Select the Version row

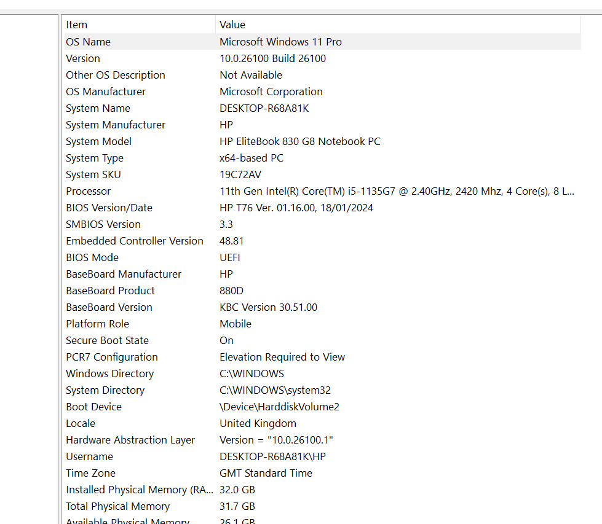click(322, 58)
